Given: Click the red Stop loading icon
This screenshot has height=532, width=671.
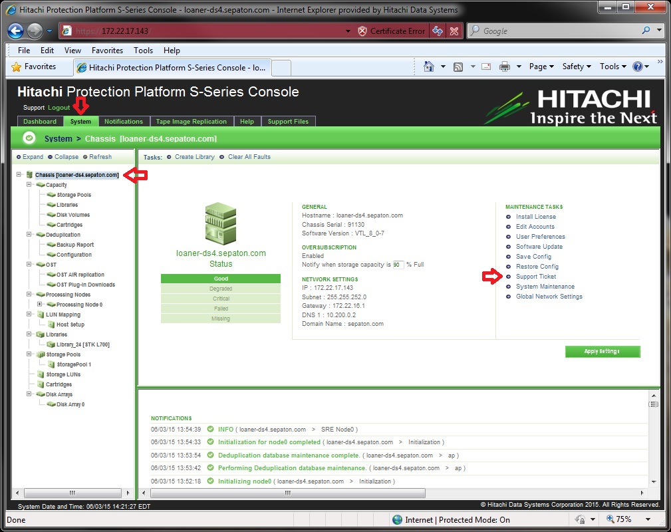Looking at the screenshot, I should (x=454, y=31).
